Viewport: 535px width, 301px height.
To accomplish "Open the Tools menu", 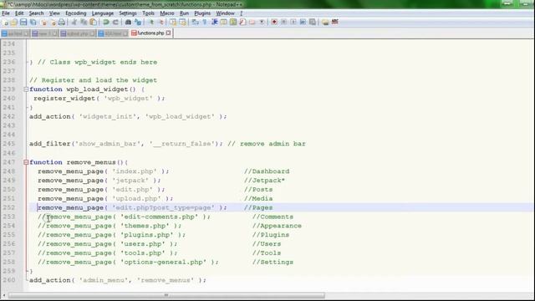I will tap(148, 13).
